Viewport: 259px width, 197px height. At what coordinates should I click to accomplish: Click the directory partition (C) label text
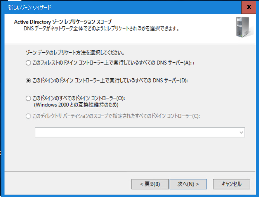point(116,116)
